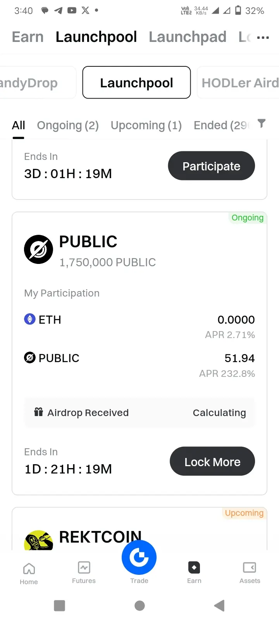Select the Upcoming (1) filter tab
This screenshot has width=279, height=621.
pyautogui.click(x=146, y=125)
